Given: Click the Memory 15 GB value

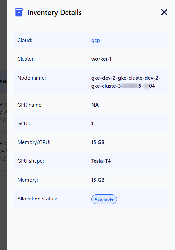Looking at the screenshot, I should coord(98,180).
